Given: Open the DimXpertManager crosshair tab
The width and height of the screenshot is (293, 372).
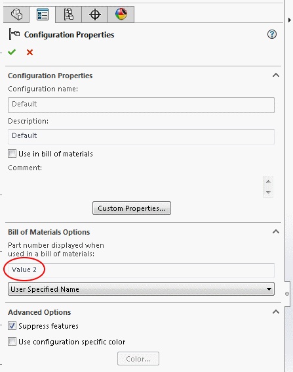Looking at the screenshot, I should tap(94, 14).
